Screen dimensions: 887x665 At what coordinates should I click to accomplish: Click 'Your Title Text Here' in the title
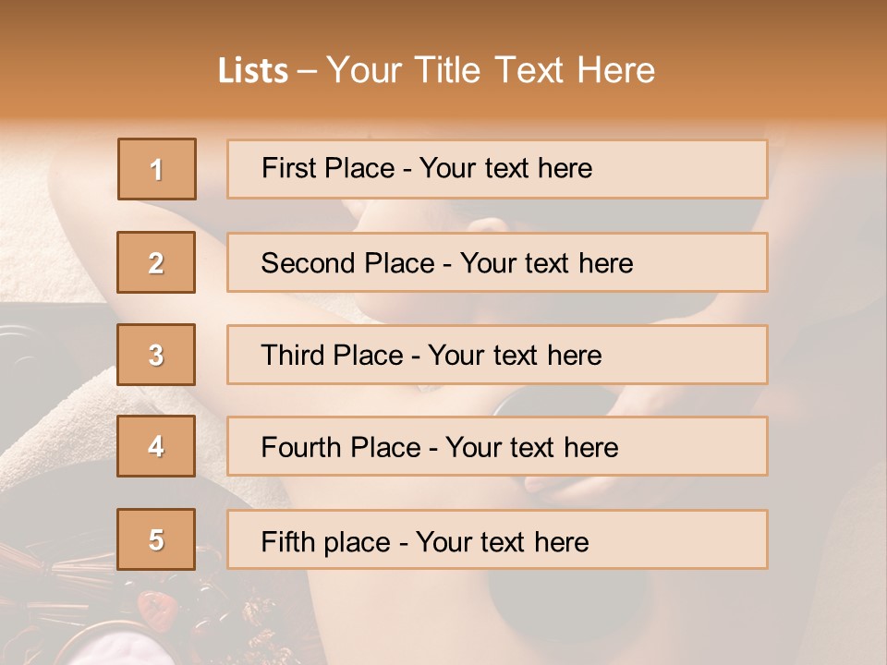[491, 71]
